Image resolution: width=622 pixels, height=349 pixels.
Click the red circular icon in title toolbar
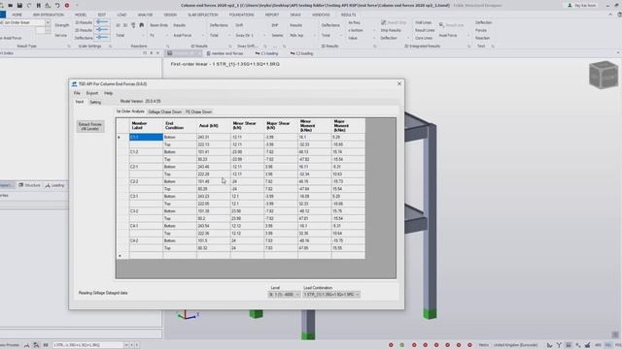pos(67,6)
